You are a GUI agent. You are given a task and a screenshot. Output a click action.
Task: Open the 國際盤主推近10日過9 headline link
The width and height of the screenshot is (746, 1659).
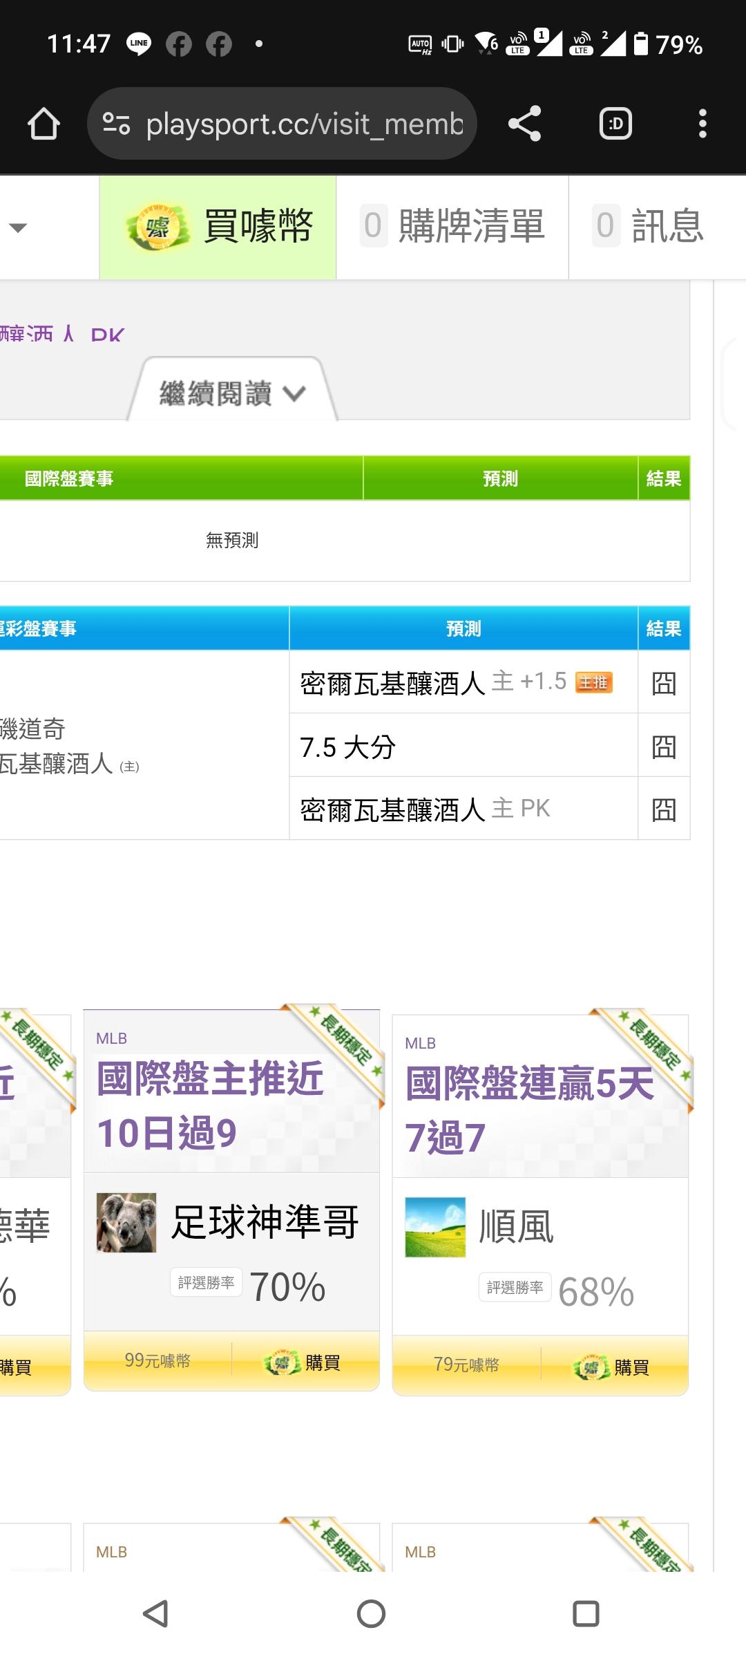(x=210, y=1105)
